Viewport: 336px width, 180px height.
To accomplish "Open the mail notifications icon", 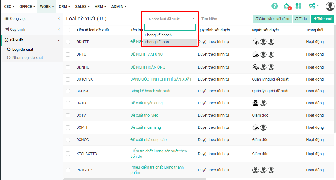I will 287,6.
